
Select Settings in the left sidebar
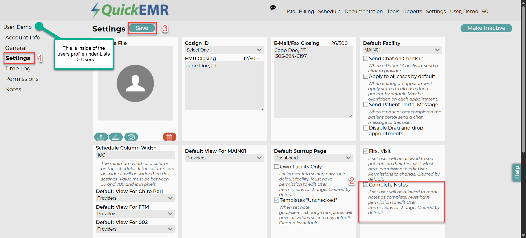[x=18, y=58]
